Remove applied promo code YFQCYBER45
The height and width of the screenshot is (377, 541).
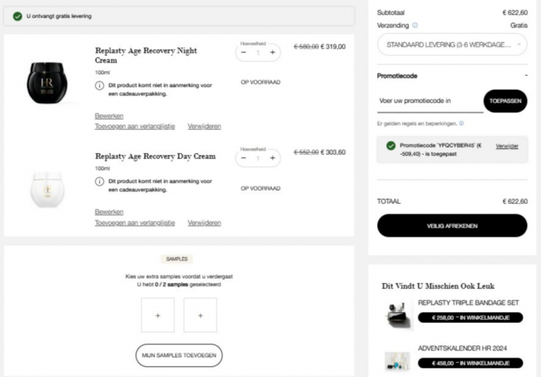click(x=507, y=146)
